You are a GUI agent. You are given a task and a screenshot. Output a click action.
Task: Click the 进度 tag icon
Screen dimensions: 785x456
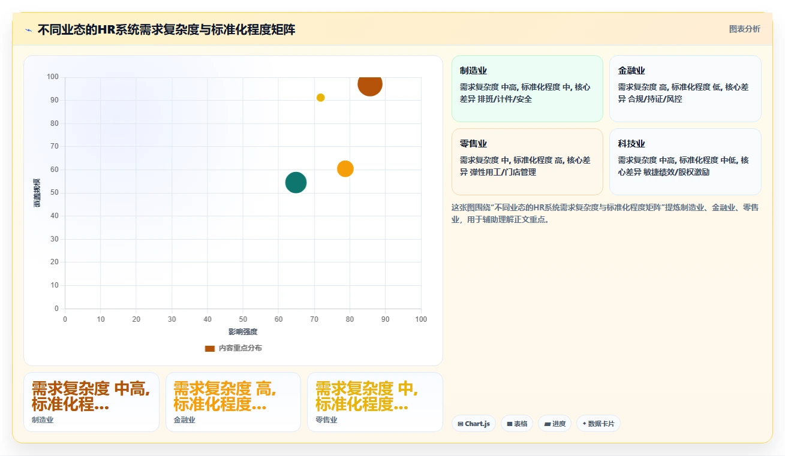point(548,424)
